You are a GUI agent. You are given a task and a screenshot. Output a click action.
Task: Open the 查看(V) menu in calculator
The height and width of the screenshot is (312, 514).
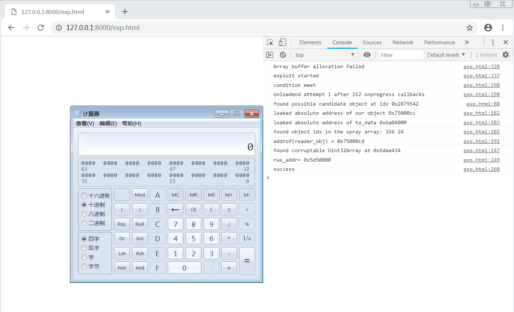click(85, 124)
